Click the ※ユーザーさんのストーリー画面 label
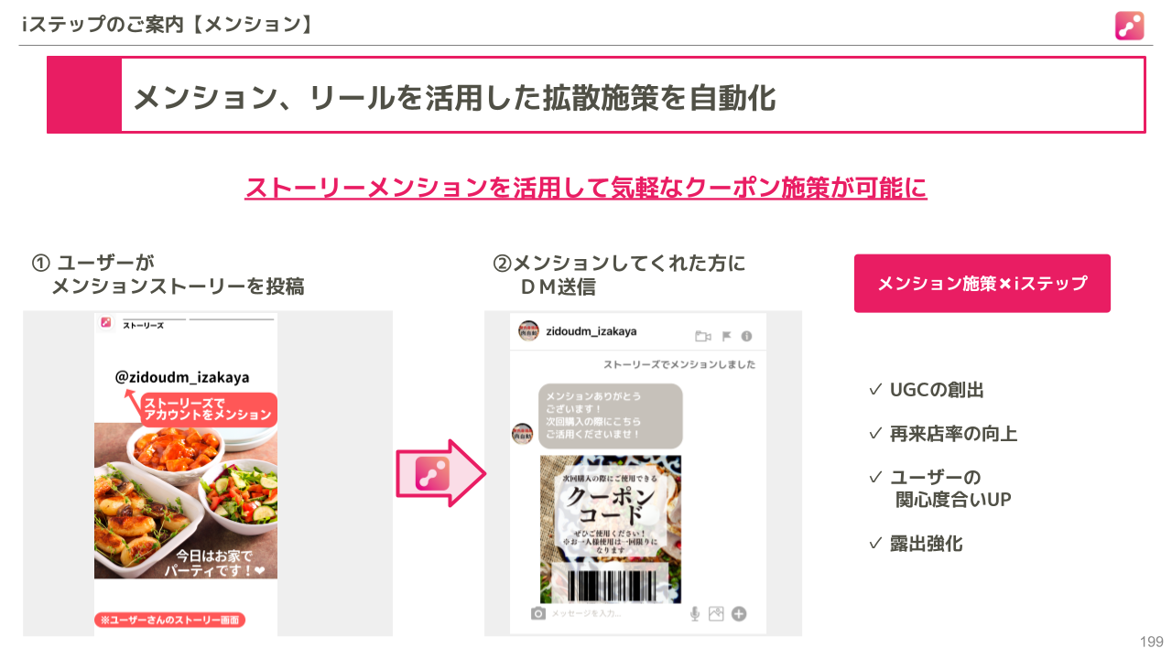Screen dimensions: 1172x659 pos(169,620)
